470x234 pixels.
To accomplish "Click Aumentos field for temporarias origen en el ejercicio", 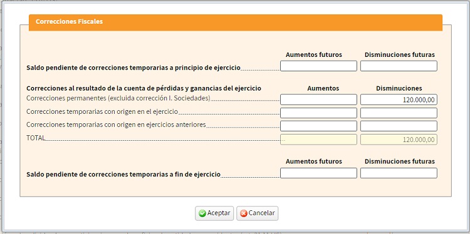I will (x=318, y=113).
